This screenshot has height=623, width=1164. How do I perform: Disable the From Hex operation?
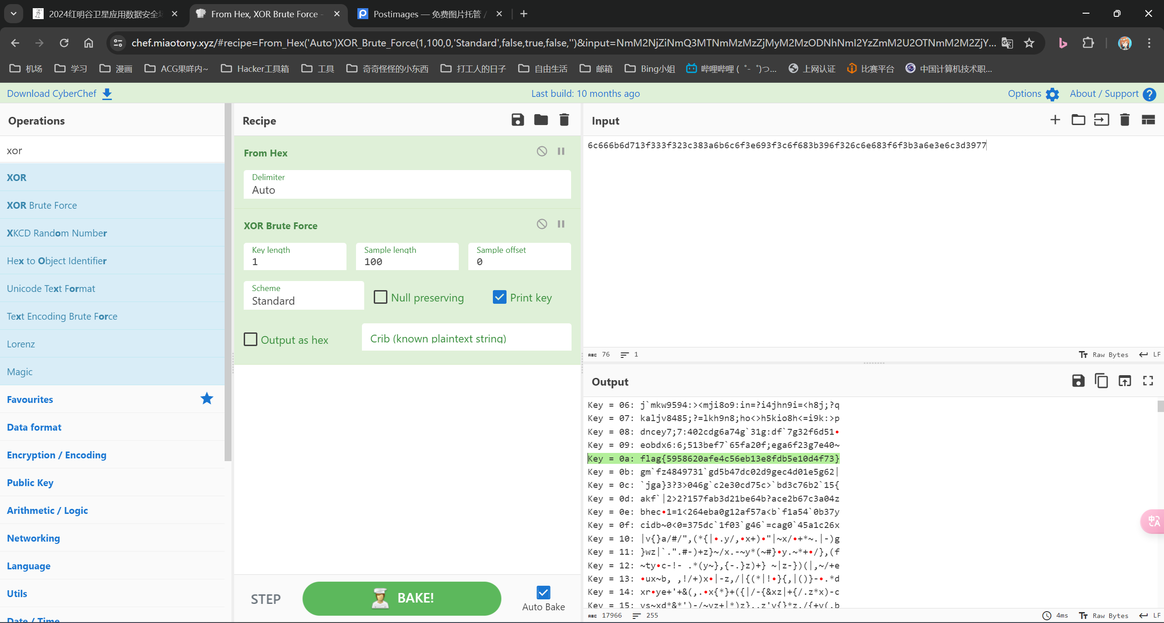click(x=542, y=151)
